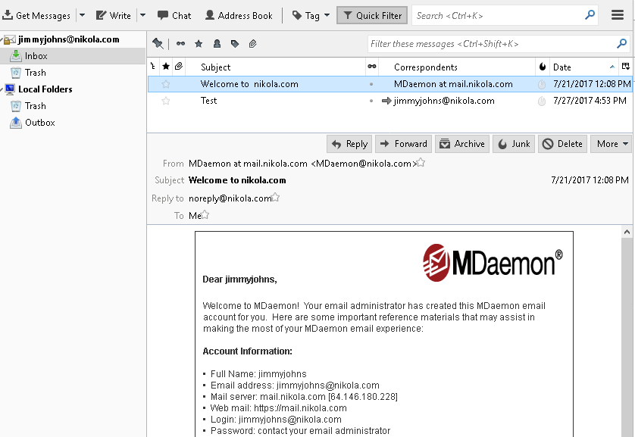Delete the message
This screenshot has width=635, height=437.
(562, 144)
